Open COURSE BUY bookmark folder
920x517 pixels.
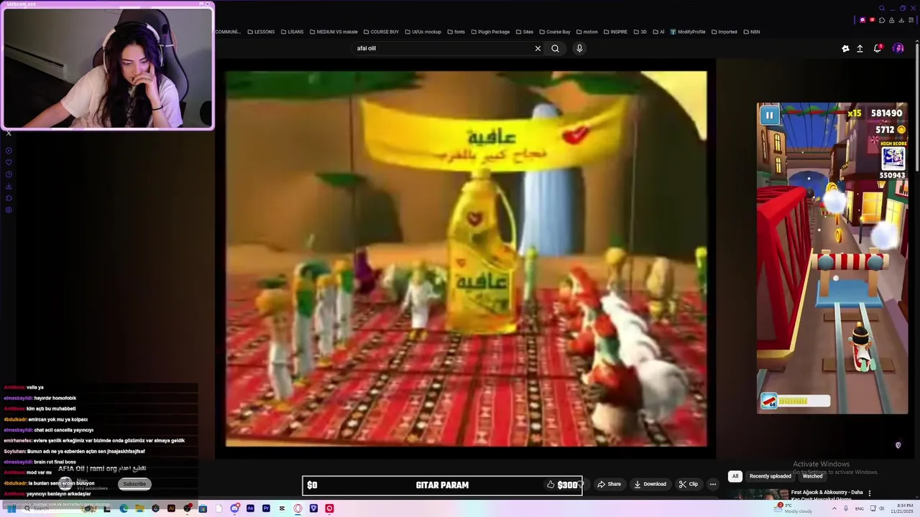coord(381,32)
